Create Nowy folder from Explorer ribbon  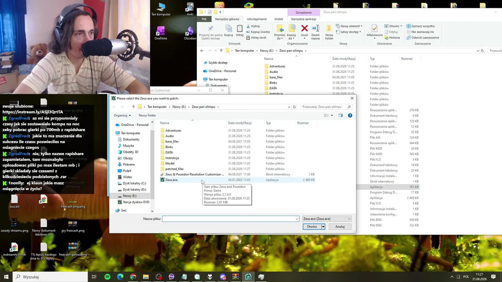pos(329,32)
